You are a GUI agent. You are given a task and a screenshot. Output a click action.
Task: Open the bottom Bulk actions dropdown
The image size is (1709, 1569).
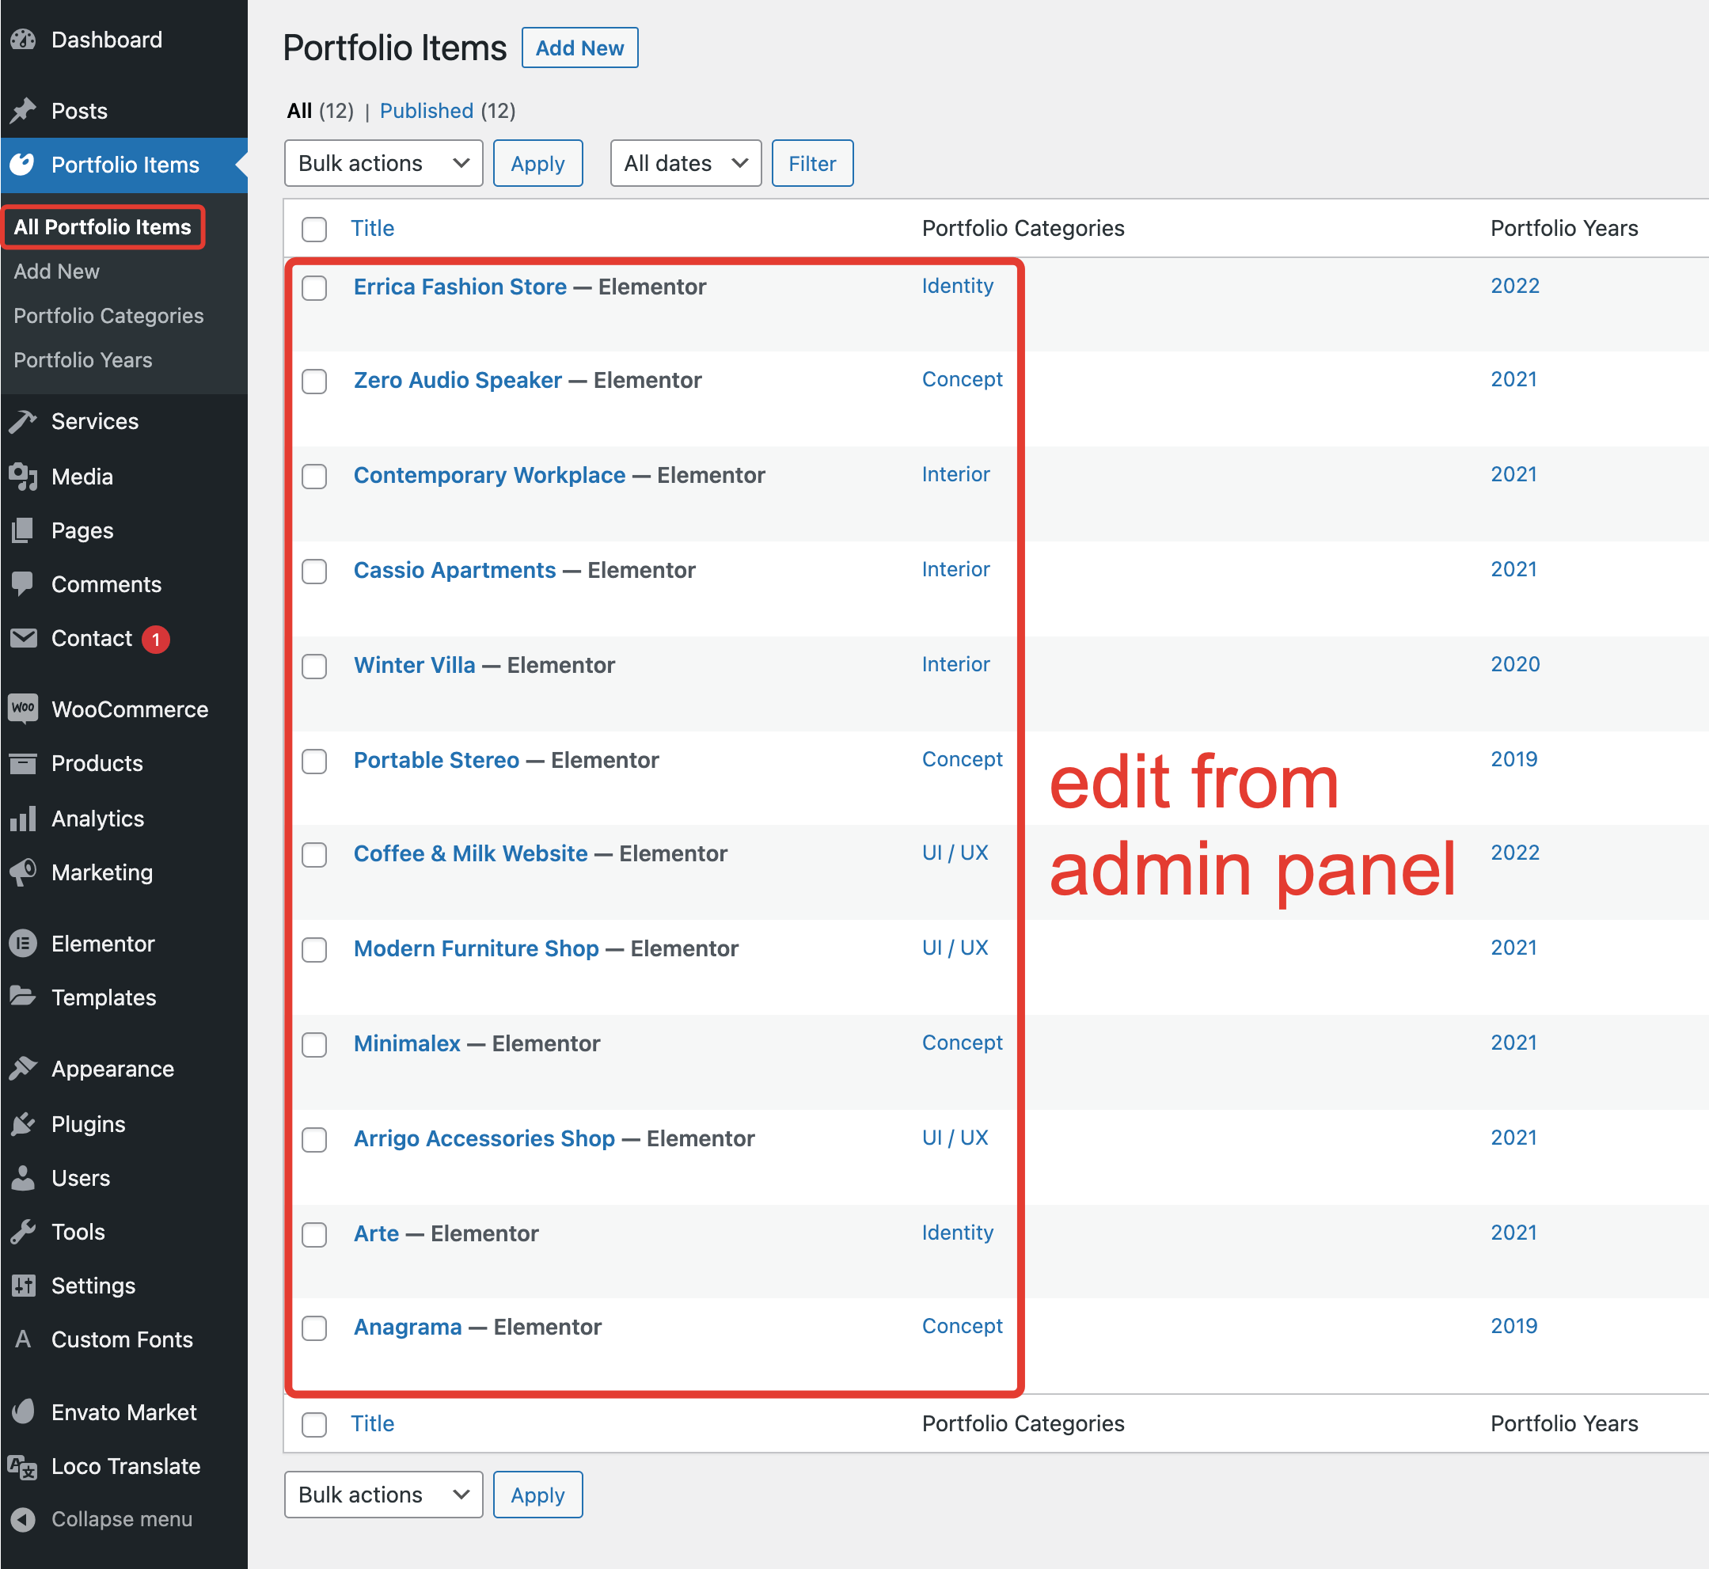pyautogui.click(x=383, y=1495)
